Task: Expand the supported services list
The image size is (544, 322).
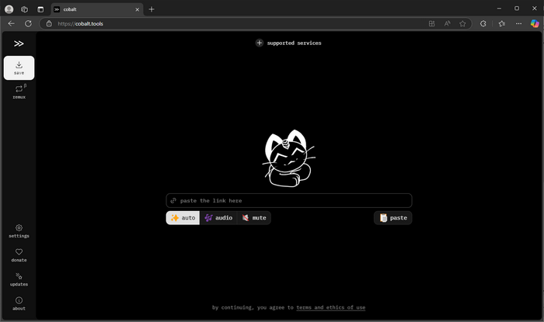Action: click(288, 43)
